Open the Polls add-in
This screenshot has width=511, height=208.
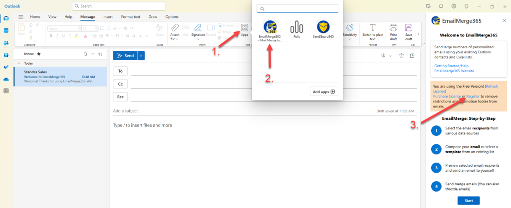coord(296,29)
